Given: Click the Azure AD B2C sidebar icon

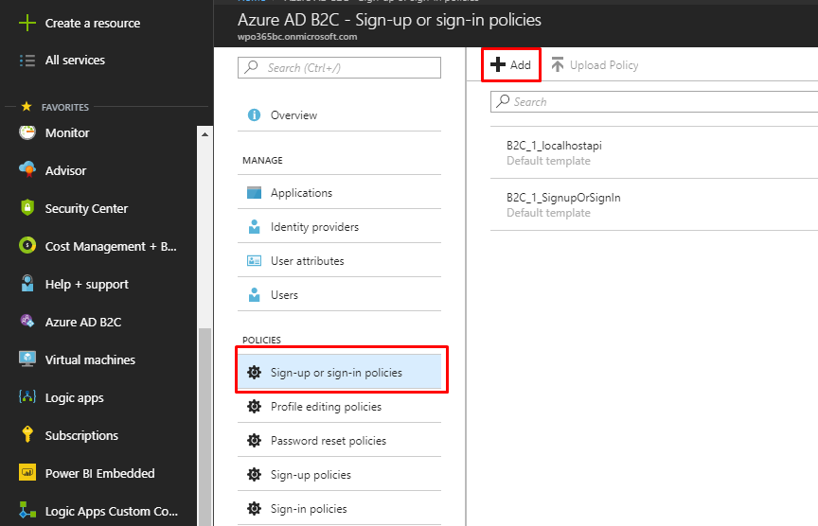Looking at the screenshot, I should [27, 321].
